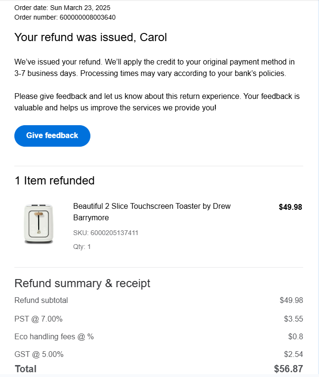Click the Qty: 1 label
The width and height of the screenshot is (319, 377).
82,247
